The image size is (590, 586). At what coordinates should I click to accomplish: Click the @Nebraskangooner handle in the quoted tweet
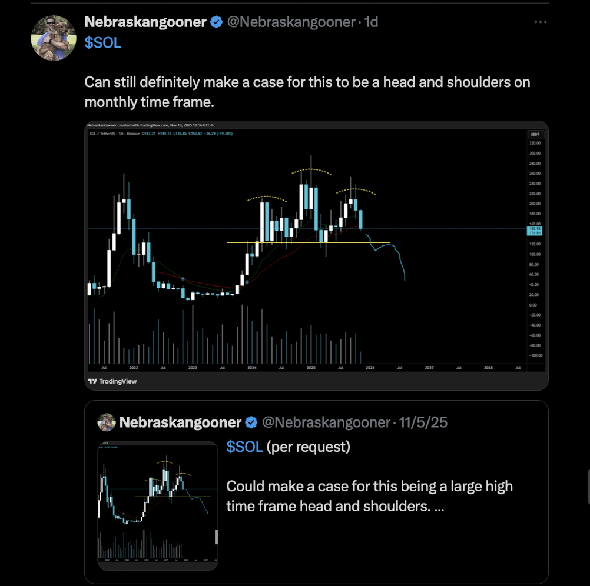(326, 422)
